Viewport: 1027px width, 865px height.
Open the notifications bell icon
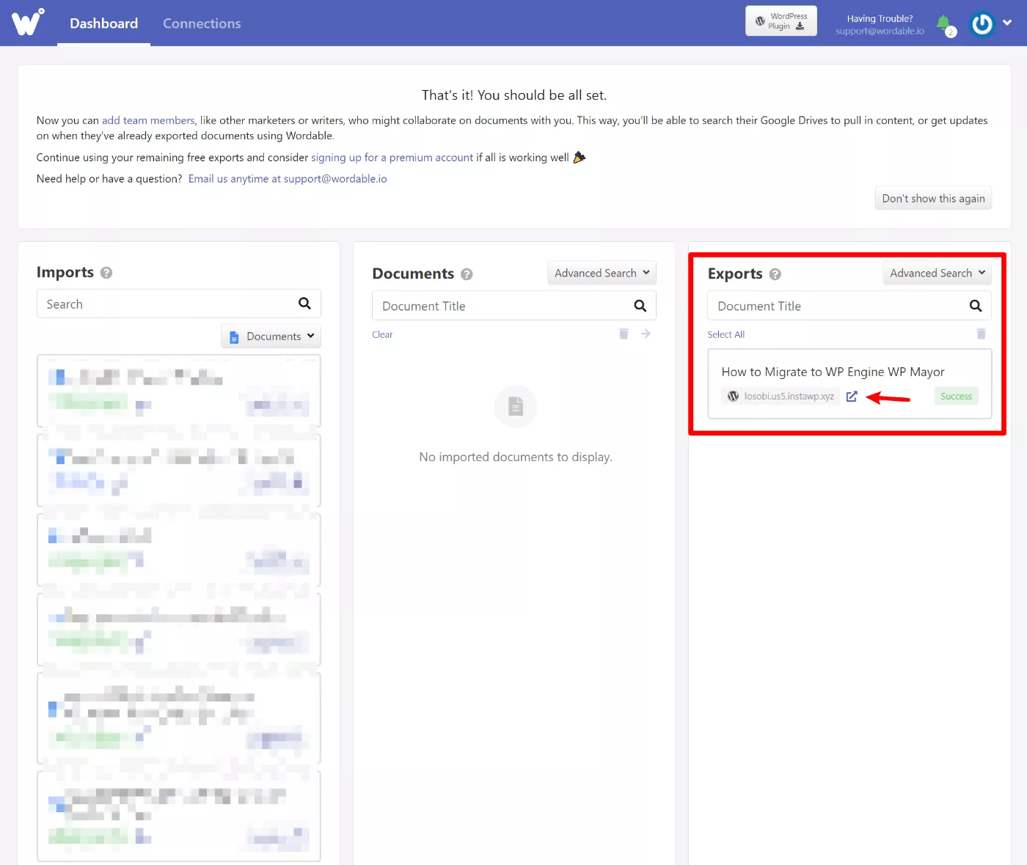click(944, 23)
